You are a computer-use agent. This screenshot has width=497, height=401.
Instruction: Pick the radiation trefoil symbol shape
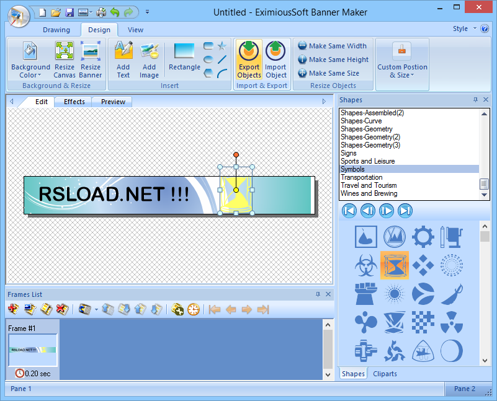click(452, 322)
